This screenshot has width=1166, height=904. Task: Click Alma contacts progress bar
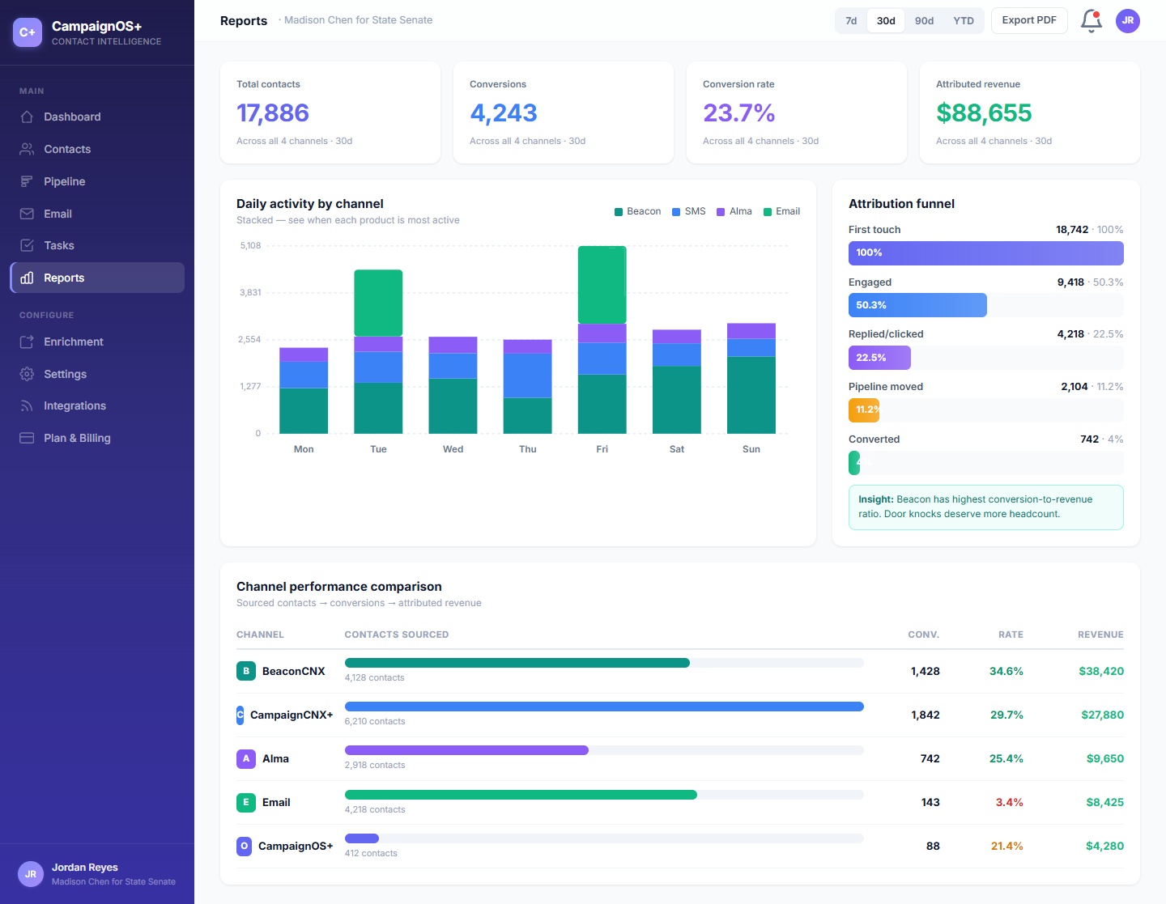tap(604, 750)
